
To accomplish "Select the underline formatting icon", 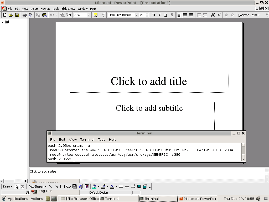I will 165,15.
